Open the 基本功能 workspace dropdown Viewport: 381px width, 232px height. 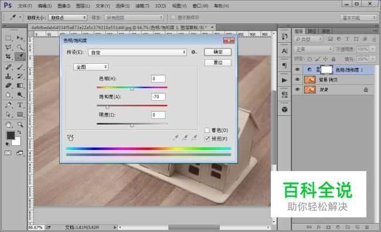coord(358,18)
